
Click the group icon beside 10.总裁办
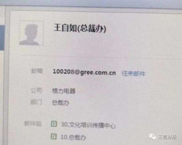click(54, 136)
